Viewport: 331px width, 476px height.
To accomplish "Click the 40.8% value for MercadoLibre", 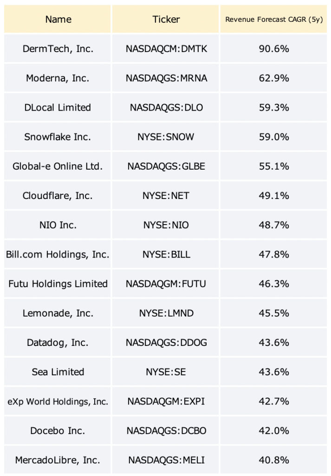I will 273,460.
